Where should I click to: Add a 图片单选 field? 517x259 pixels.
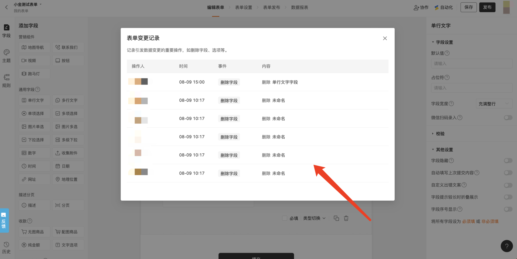(34, 127)
